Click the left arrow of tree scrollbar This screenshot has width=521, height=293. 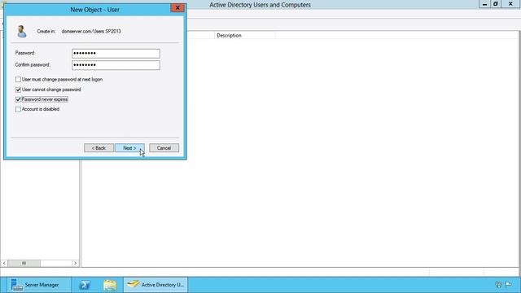[x=4, y=263]
